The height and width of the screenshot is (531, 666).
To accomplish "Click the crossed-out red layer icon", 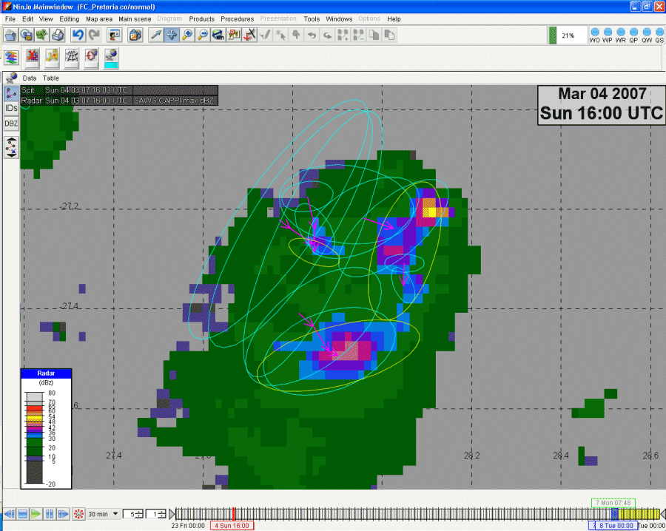I will click(33, 58).
